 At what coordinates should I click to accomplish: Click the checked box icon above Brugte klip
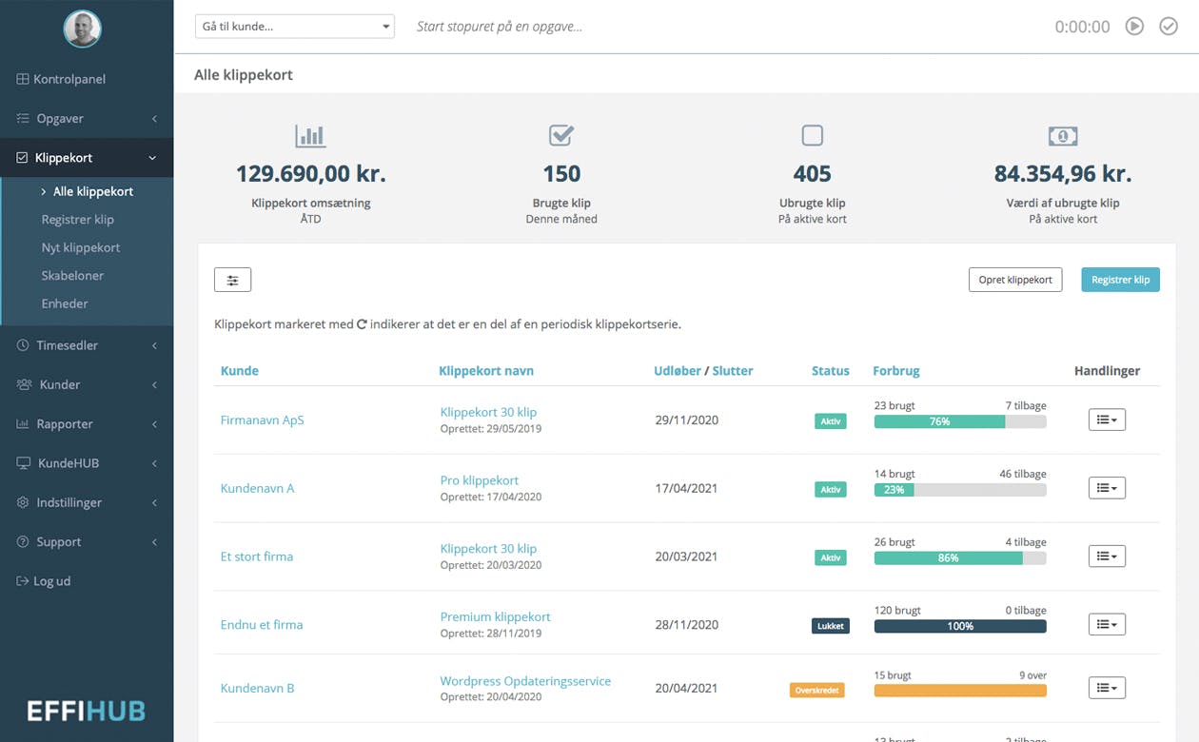point(561,136)
